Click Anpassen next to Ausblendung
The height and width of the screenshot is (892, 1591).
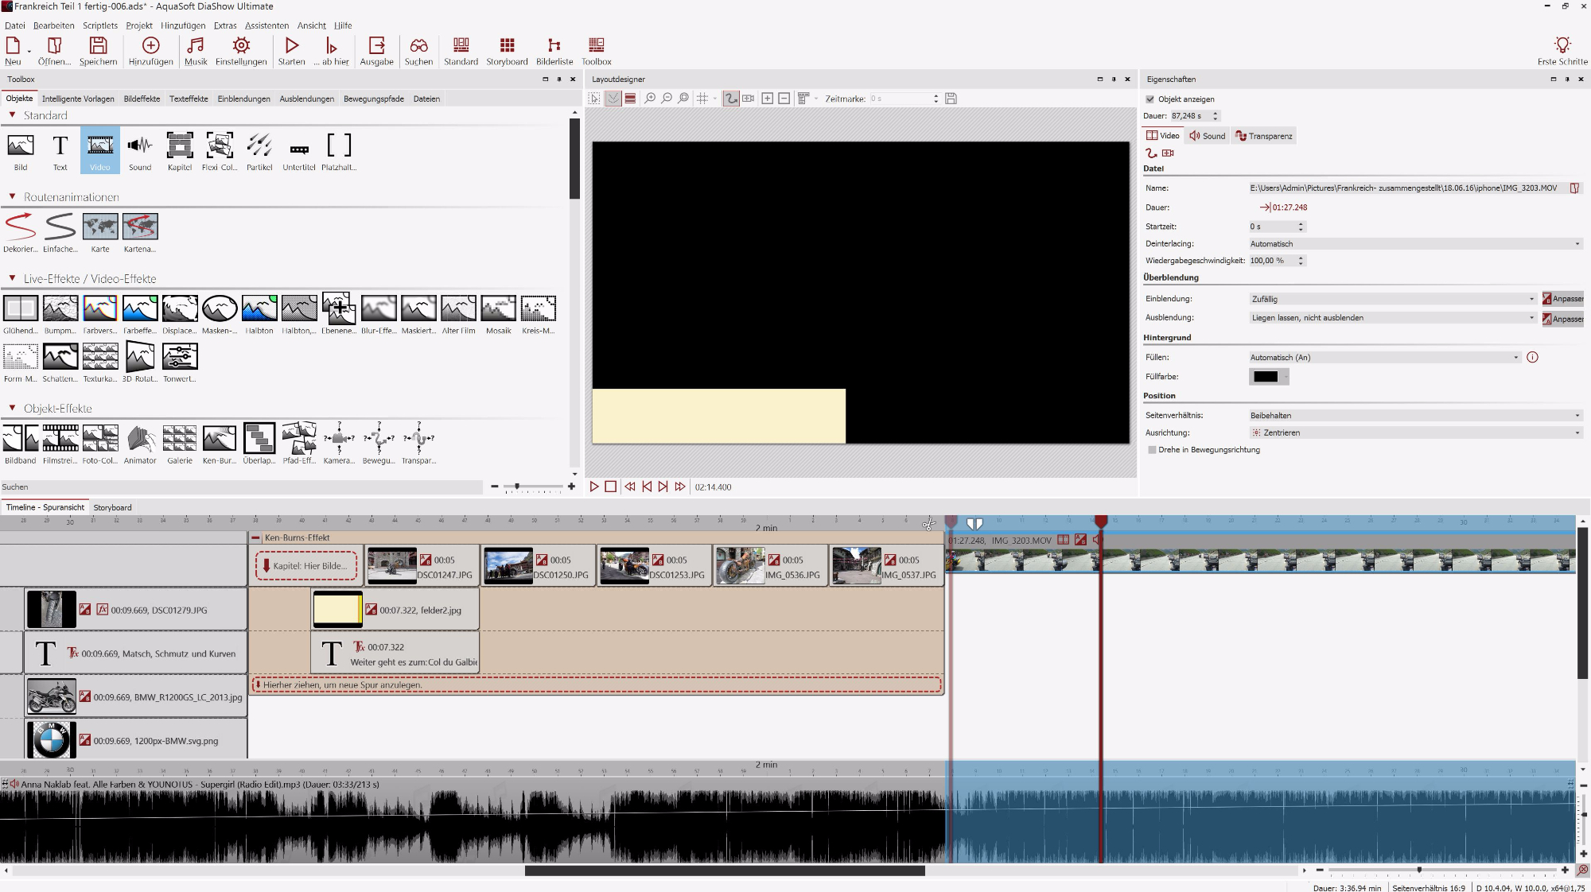point(1562,319)
